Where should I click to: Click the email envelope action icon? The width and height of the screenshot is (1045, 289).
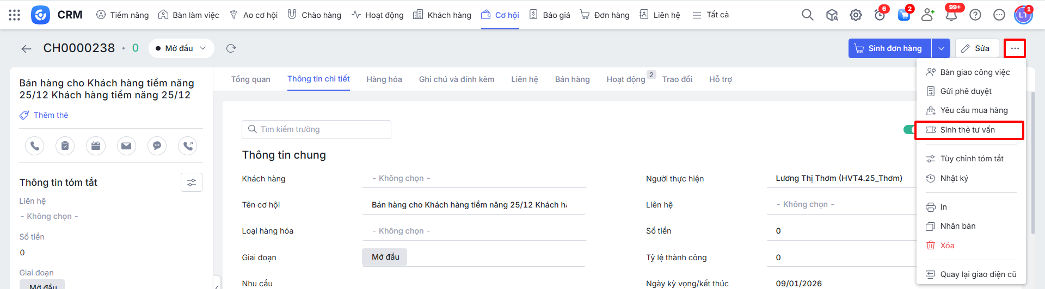coord(126,146)
